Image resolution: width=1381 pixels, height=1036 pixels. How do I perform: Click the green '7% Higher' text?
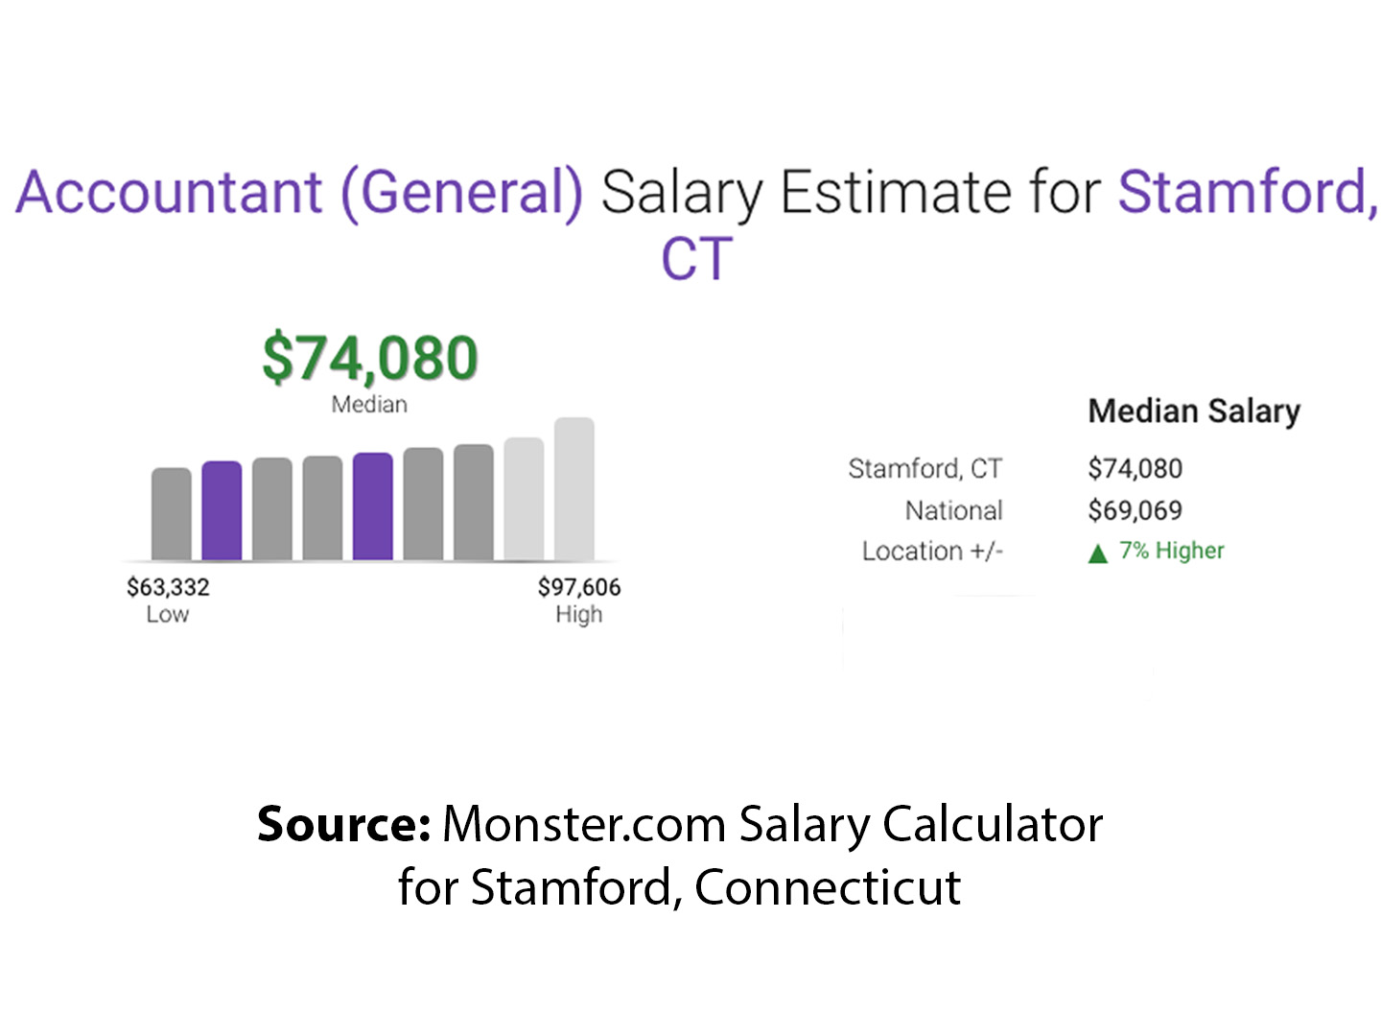pyautogui.click(x=1171, y=551)
